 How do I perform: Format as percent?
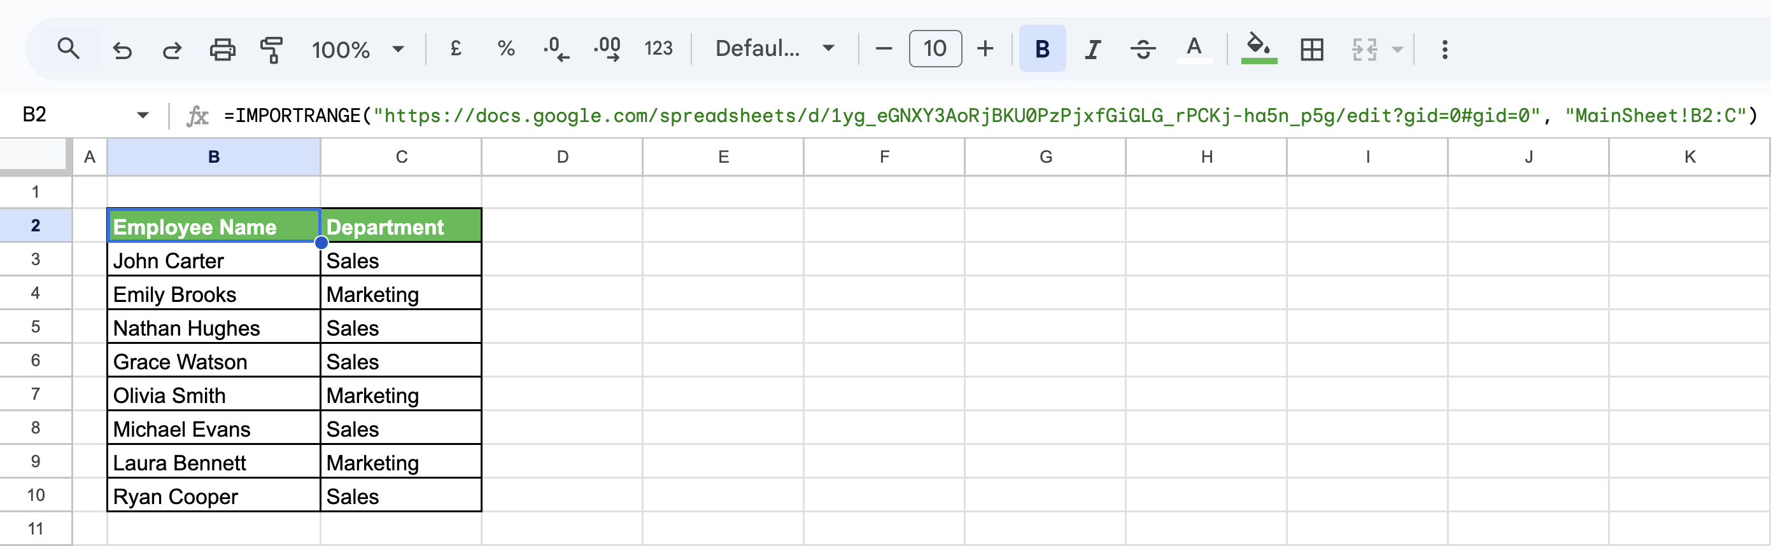coord(506,49)
